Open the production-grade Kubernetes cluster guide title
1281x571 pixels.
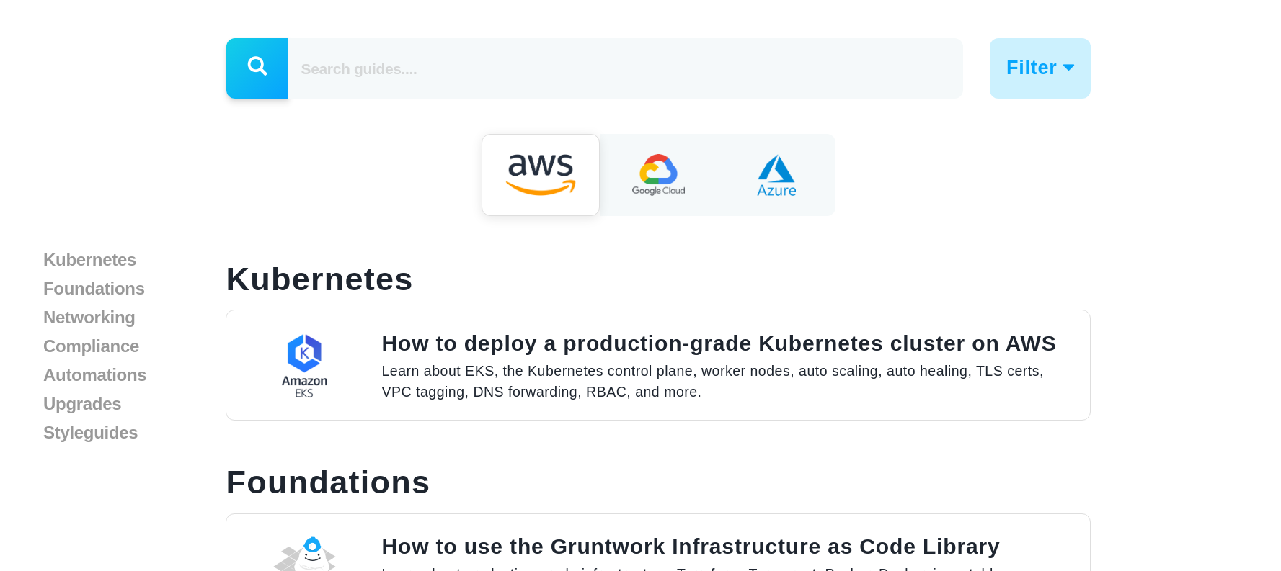pos(719,343)
